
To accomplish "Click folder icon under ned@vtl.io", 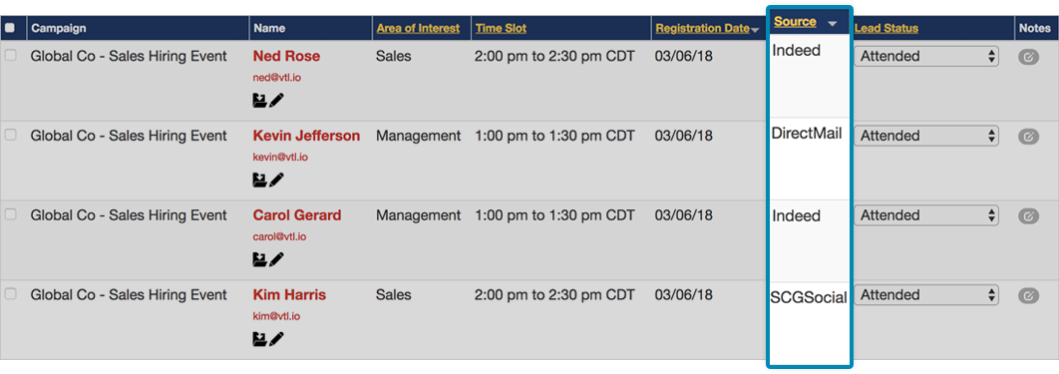I will click(x=259, y=101).
